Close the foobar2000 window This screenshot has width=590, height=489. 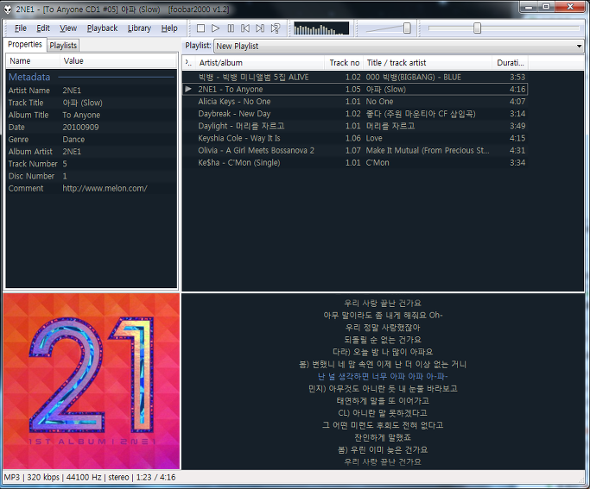570,7
